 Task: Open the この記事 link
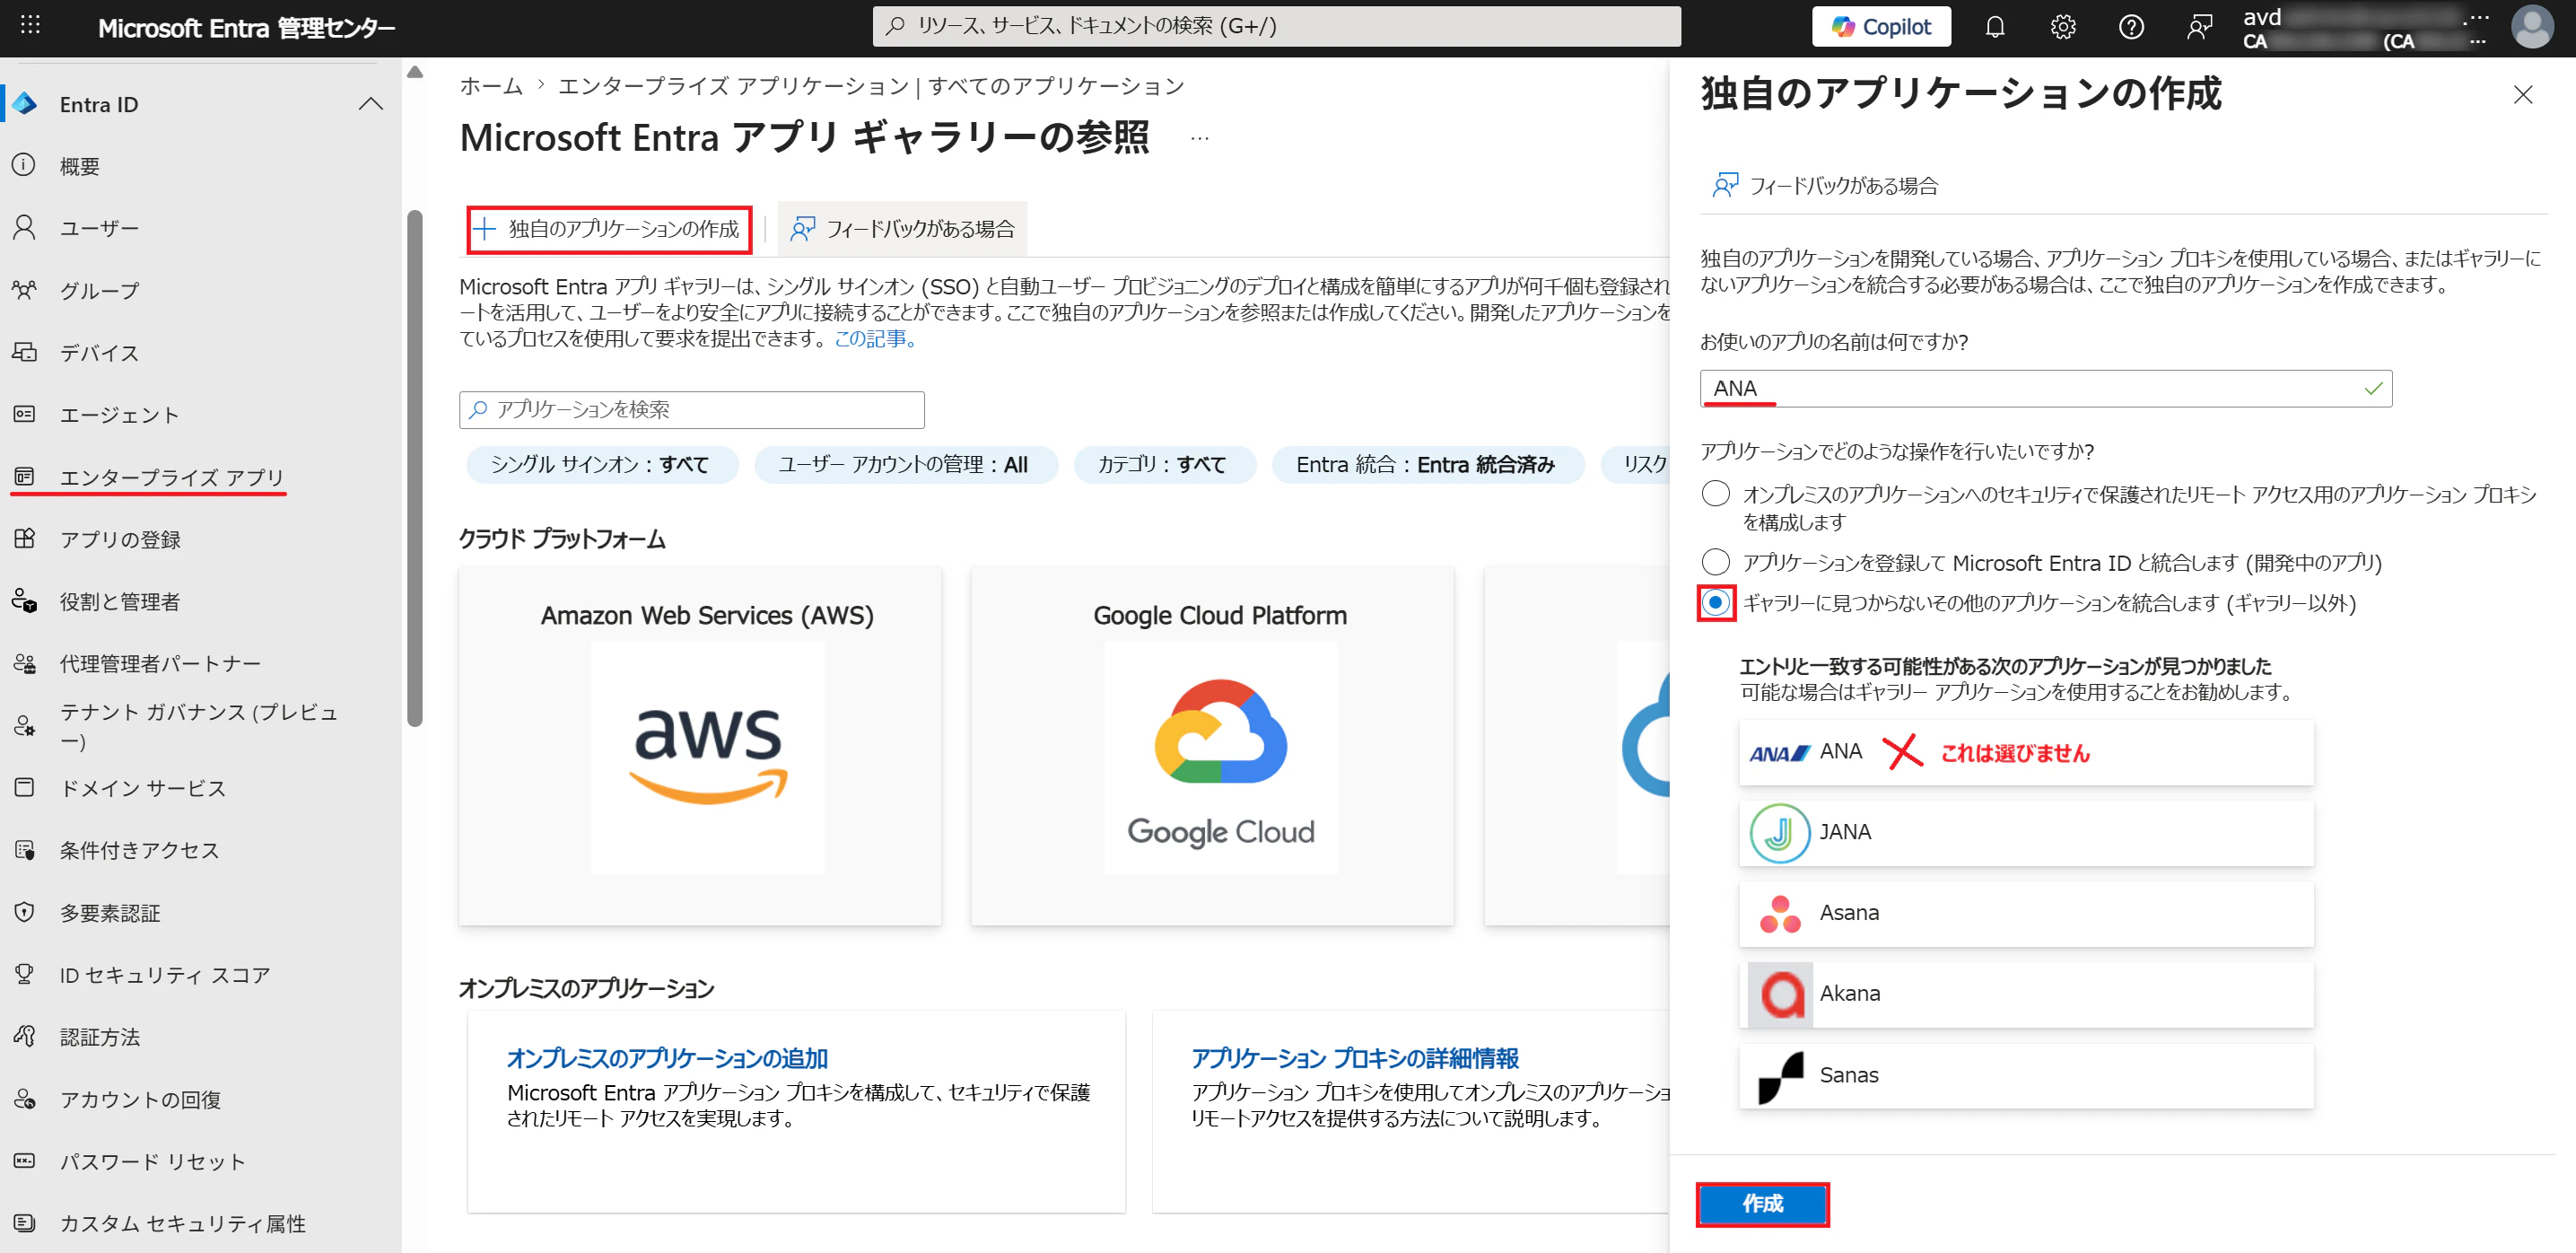click(874, 339)
